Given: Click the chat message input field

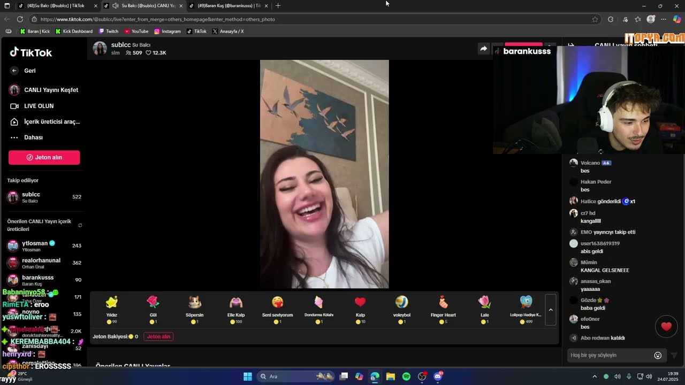Looking at the screenshot, I should [x=611, y=355].
